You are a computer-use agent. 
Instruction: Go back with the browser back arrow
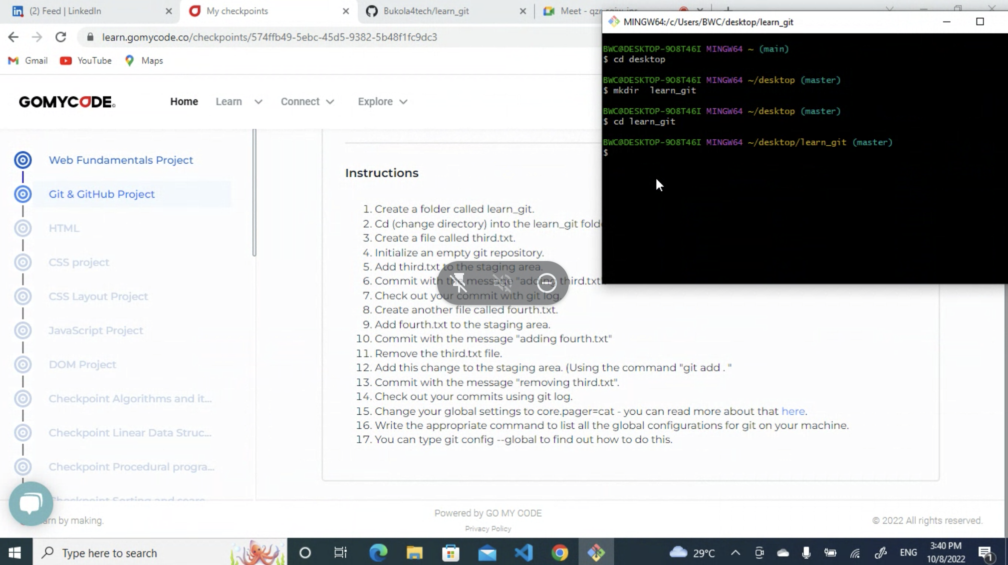tap(13, 37)
